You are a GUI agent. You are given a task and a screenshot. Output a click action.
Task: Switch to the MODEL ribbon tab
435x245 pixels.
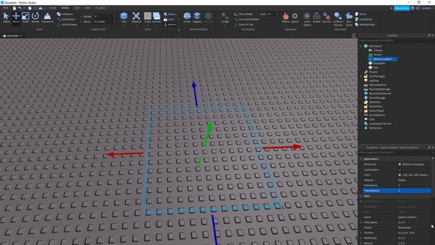65,8
